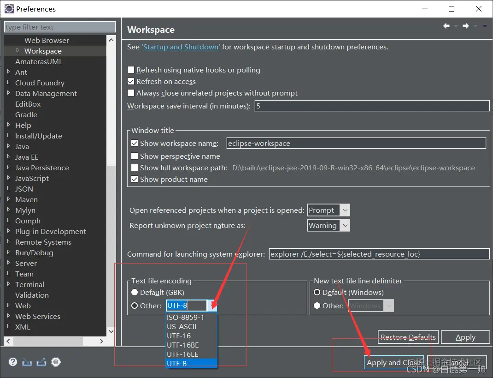Open the view menu triangle at top right
The width and height of the screenshot is (493, 378).
(485, 26)
